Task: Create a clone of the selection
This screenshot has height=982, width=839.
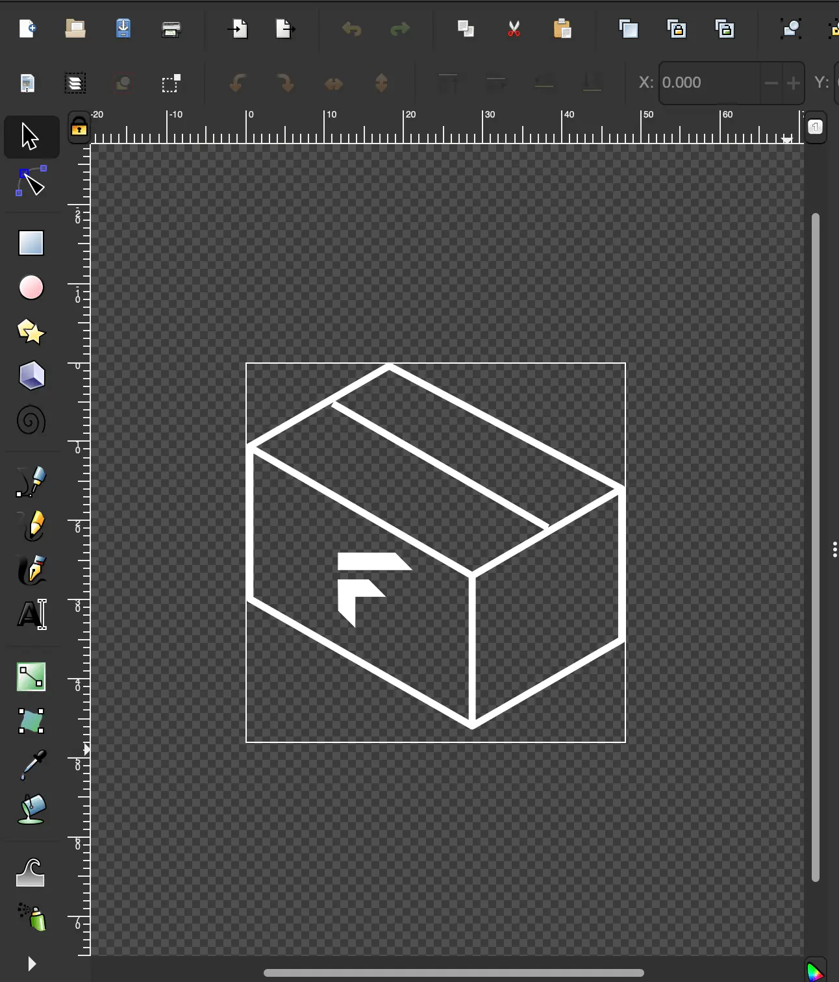Action: click(x=677, y=29)
